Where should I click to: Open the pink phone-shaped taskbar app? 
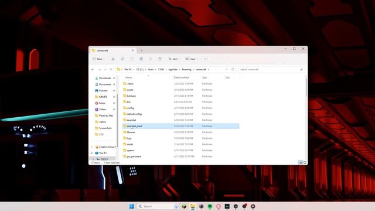(x=219, y=206)
